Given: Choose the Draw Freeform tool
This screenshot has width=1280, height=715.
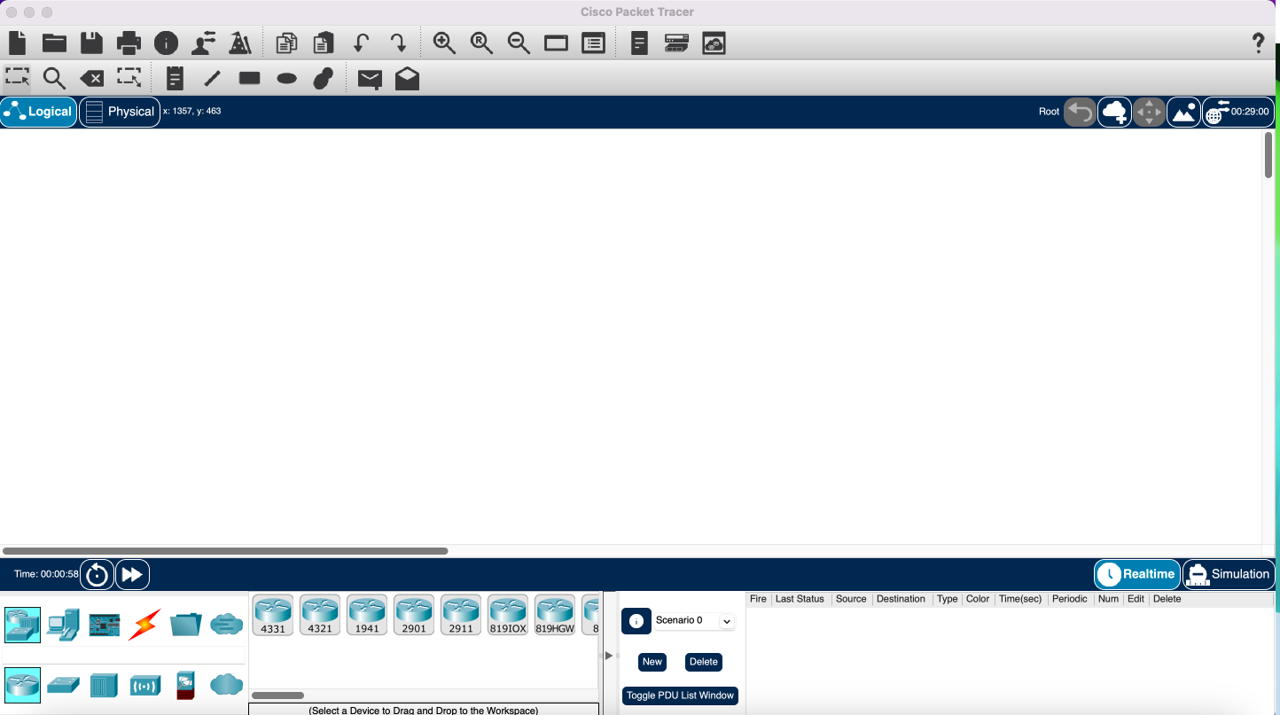Looking at the screenshot, I should [x=324, y=78].
